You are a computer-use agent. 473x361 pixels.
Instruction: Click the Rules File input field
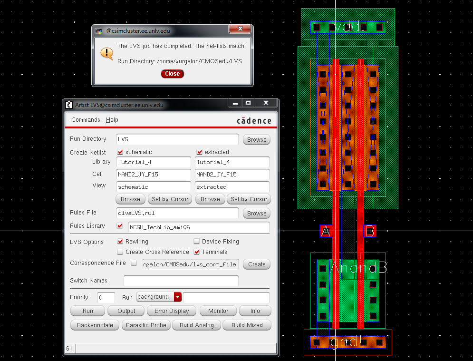[177, 213]
